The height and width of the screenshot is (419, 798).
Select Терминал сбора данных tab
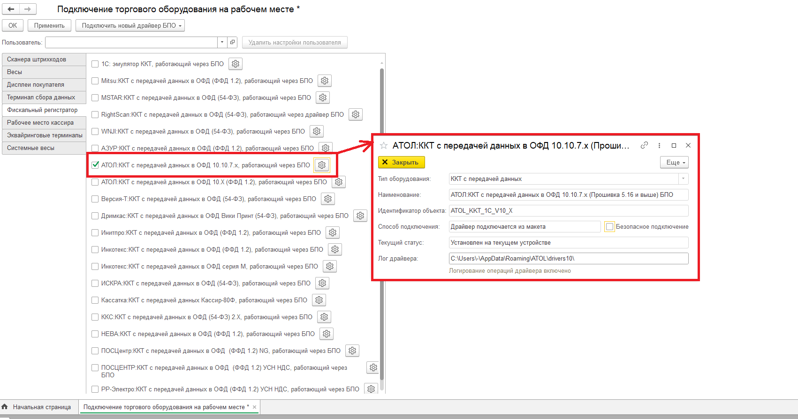click(44, 97)
